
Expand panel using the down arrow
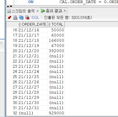[x=11, y=6]
